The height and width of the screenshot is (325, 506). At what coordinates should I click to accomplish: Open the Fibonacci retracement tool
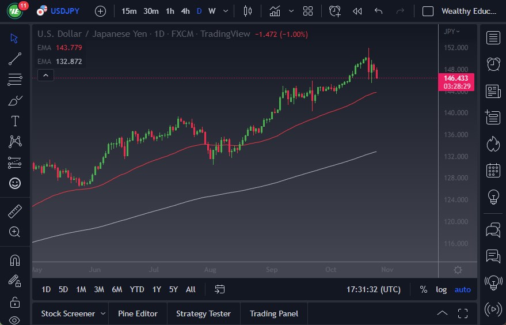coord(15,79)
